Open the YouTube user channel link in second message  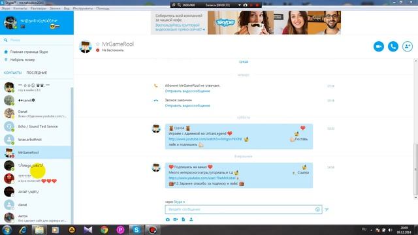click(x=202, y=178)
